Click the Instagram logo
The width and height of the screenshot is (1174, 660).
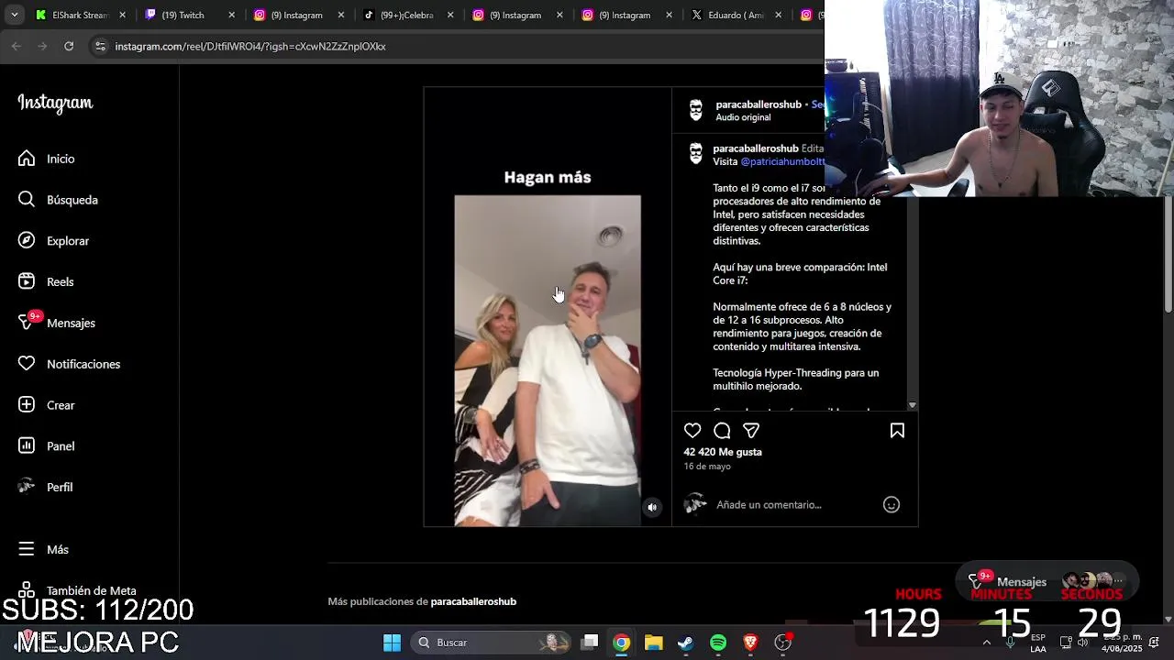(x=55, y=103)
